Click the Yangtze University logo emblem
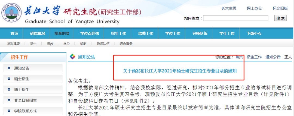294x116 pixels. tap(11, 13)
